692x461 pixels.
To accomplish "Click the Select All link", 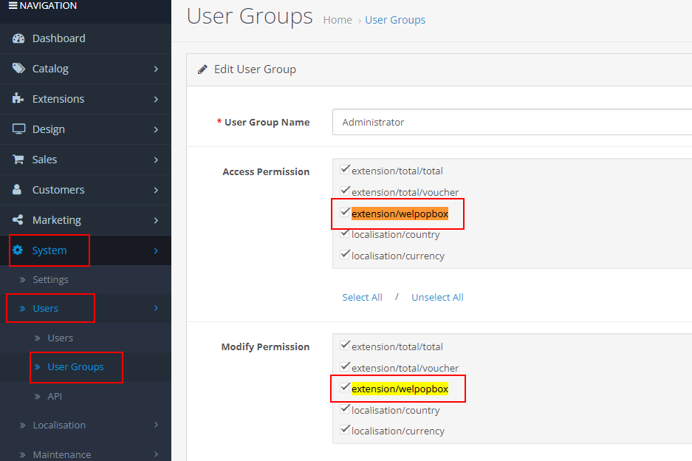I will [362, 297].
